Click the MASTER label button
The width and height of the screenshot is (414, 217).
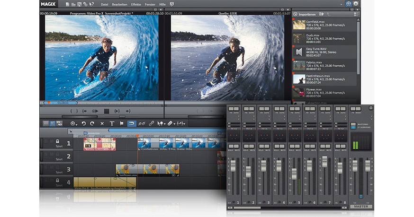pyautogui.click(x=361, y=207)
